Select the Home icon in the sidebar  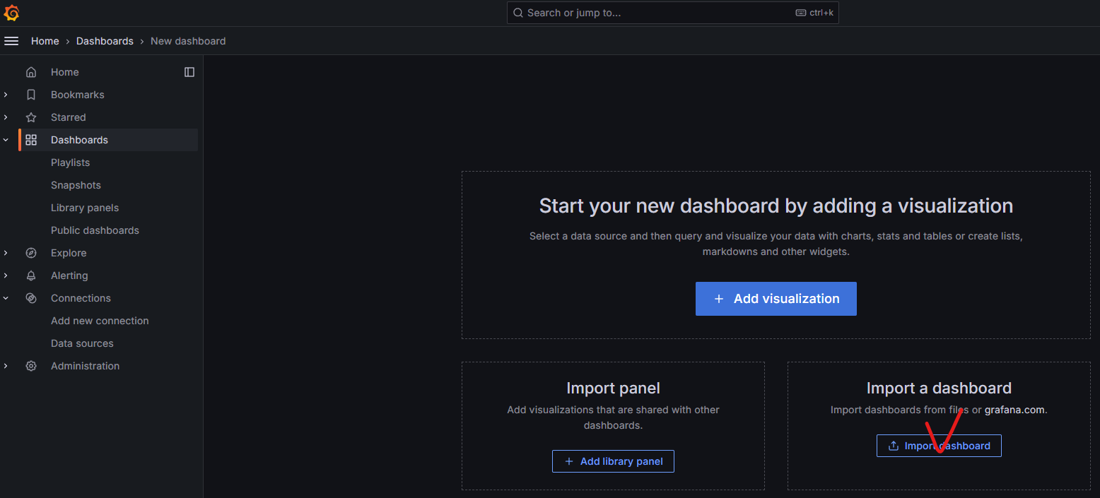click(31, 71)
